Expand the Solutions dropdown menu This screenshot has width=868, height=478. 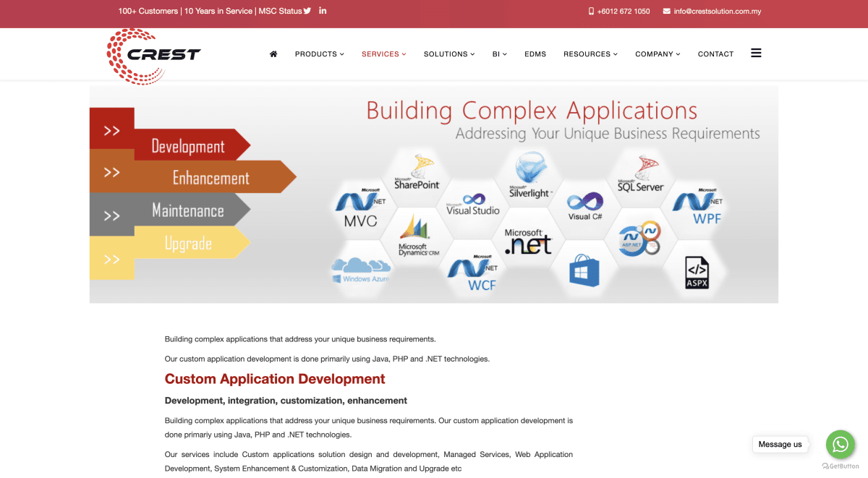point(449,54)
